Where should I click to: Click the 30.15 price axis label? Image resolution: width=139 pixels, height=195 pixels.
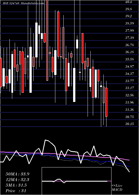point(130,124)
